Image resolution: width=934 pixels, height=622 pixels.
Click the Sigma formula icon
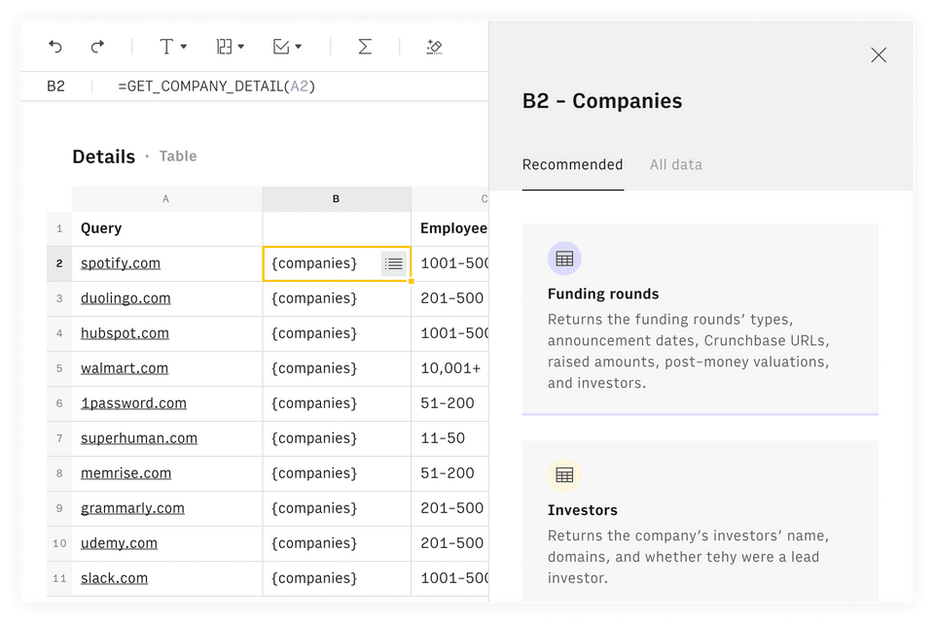[x=365, y=47]
